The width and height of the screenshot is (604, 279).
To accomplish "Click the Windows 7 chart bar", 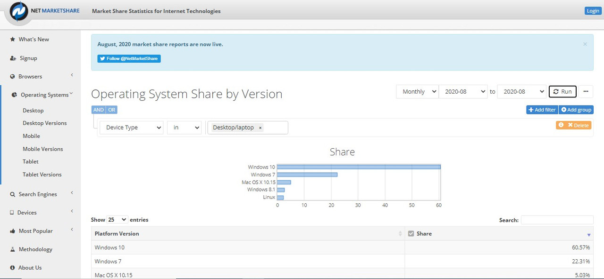I will pos(307,175).
